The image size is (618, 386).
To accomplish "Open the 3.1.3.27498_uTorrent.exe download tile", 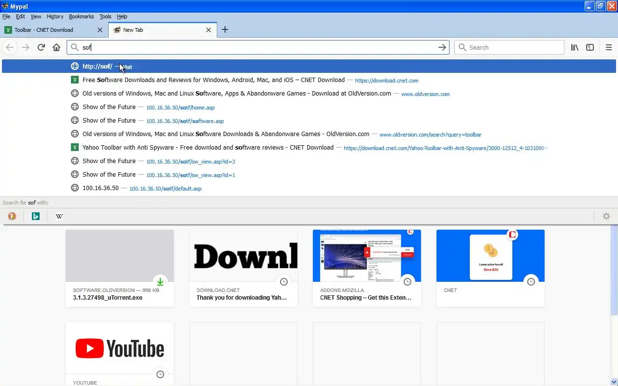I will tap(120, 268).
